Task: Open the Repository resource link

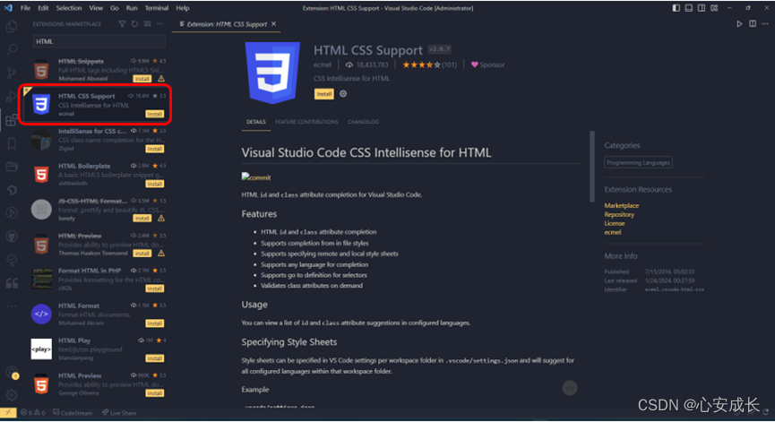Action: pos(619,214)
